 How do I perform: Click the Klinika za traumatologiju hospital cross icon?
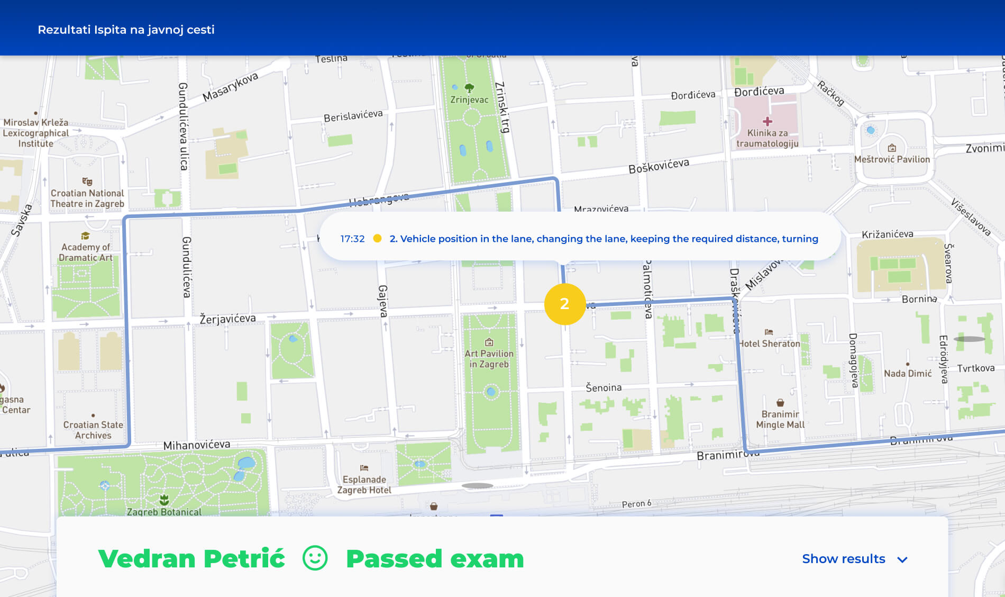(x=768, y=122)
